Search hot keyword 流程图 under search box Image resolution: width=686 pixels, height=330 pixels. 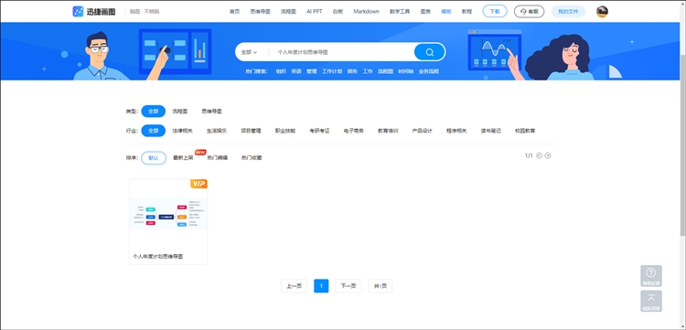click(386, 71)
